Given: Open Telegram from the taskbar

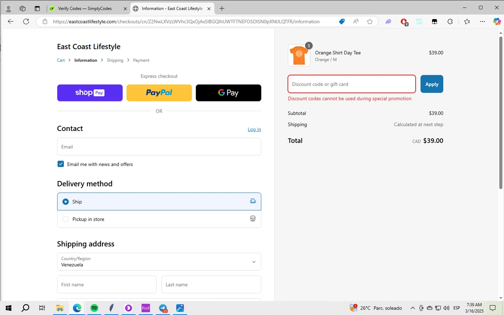Looking at the screenshot, I should pyautogui.click(x=163, y=308).
